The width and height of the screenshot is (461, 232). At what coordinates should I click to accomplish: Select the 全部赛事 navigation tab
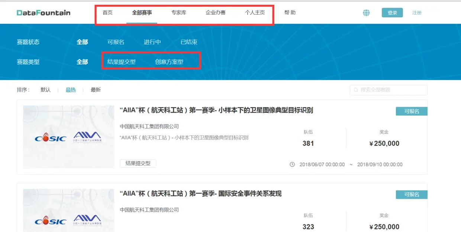pyautogui.click(x=142, y=13)
